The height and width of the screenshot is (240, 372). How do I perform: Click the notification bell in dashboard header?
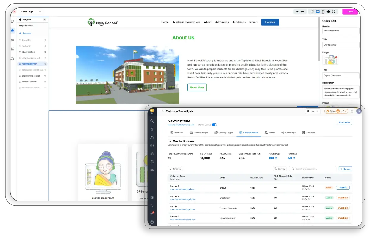pos(352,111)
